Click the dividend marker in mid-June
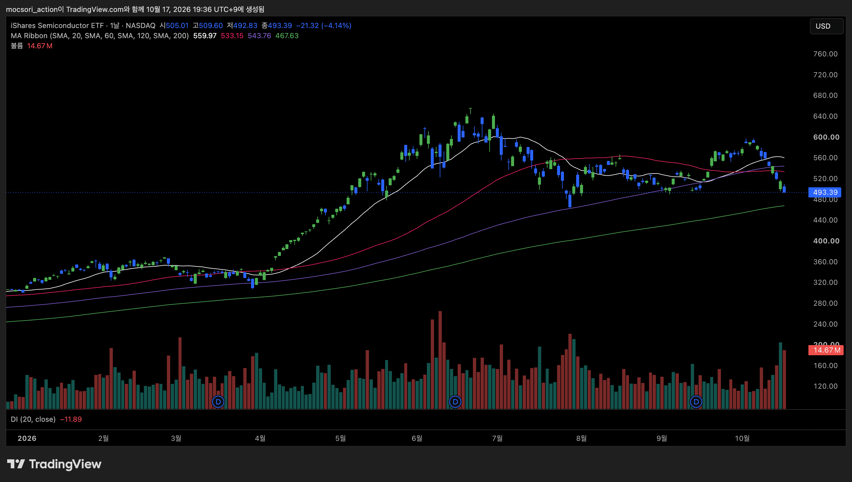852x482 pixels. click(455, 402)
